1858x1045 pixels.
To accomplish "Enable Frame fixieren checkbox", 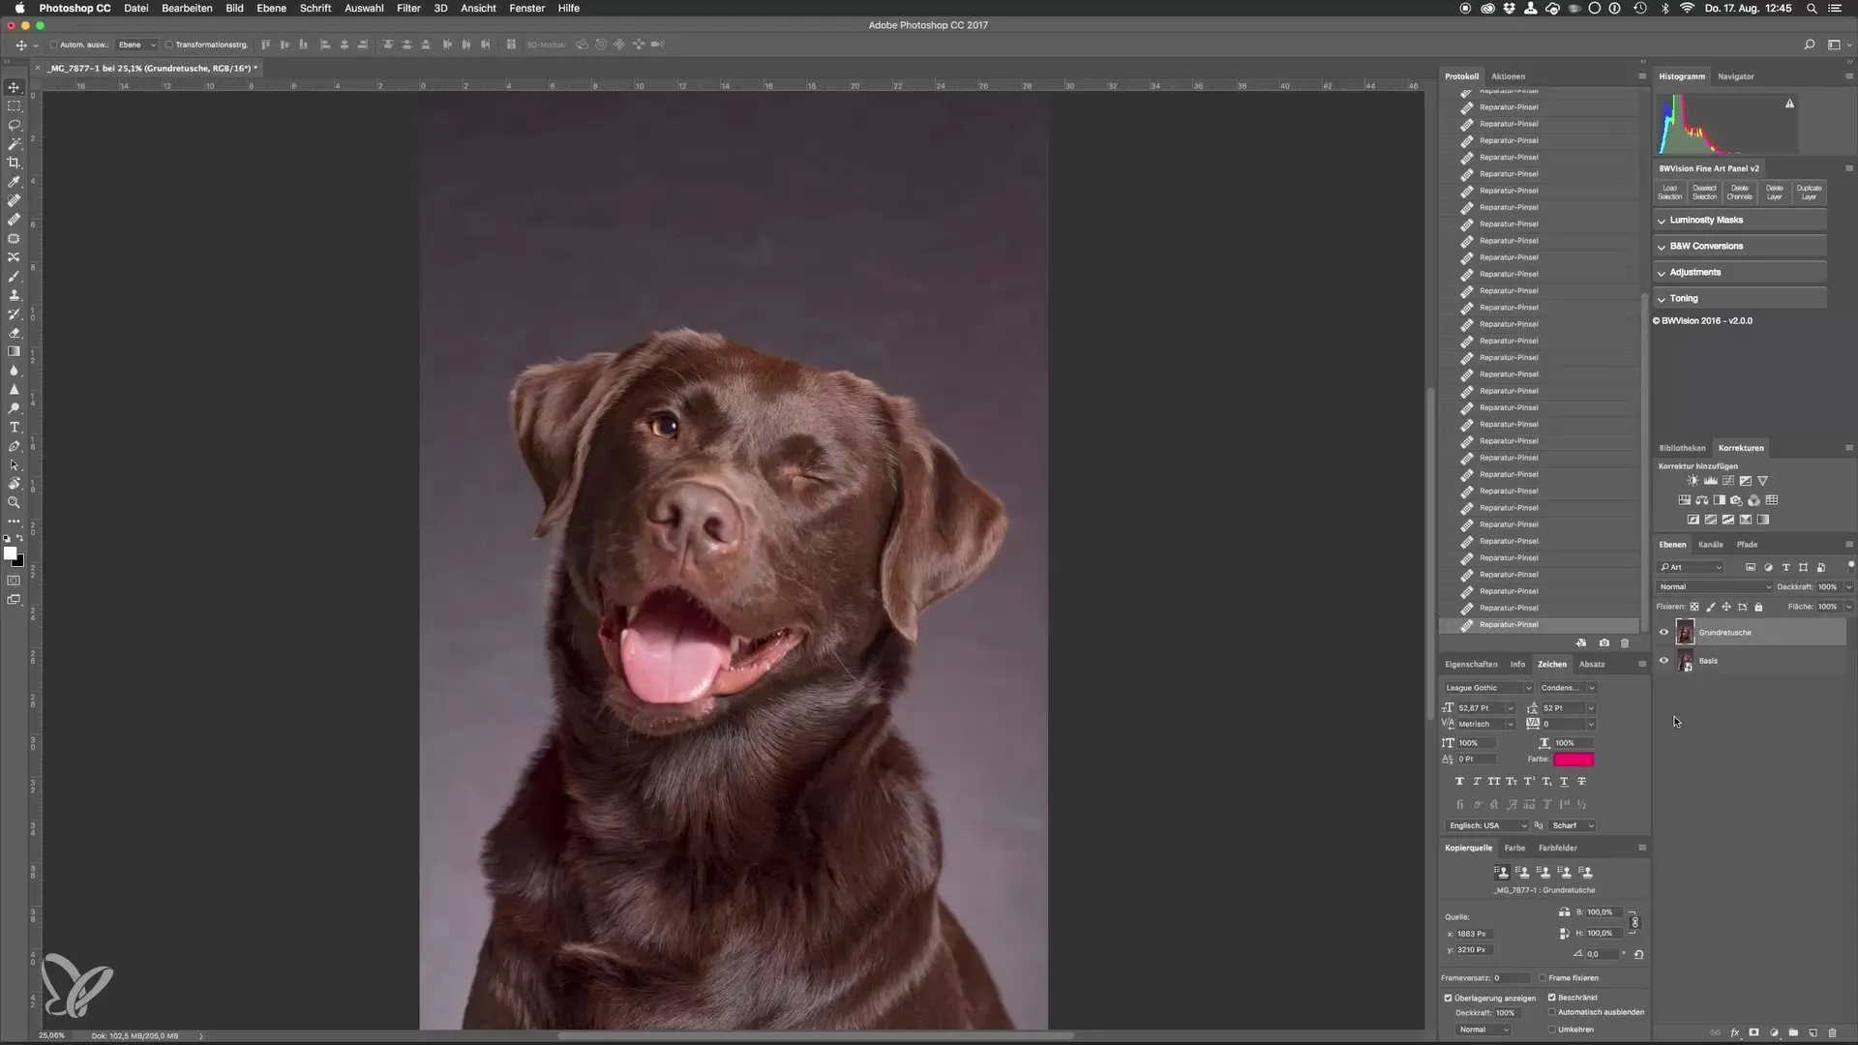I will click(1543, 978).
